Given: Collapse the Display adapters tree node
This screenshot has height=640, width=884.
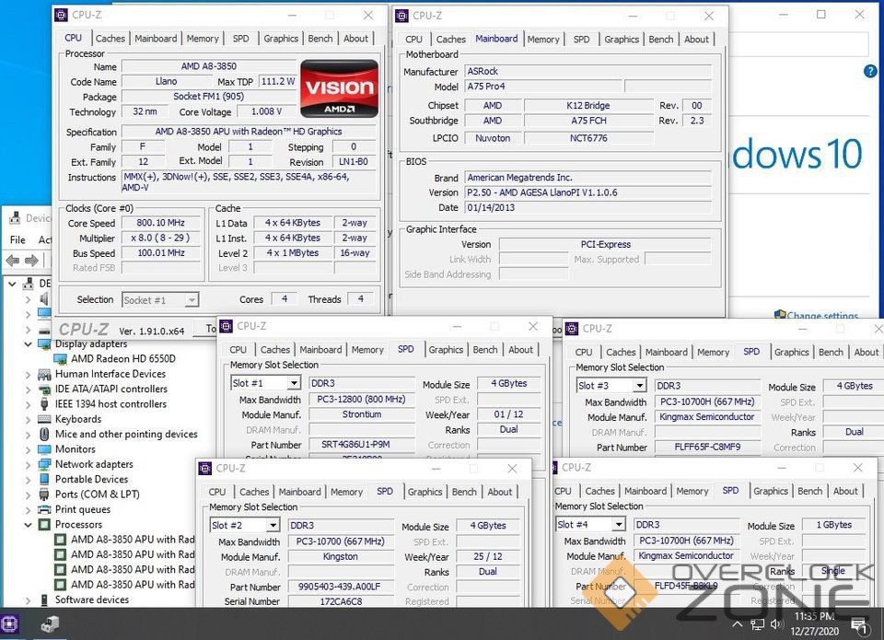Looking at the screenshot, I should (x=28, y=344).
